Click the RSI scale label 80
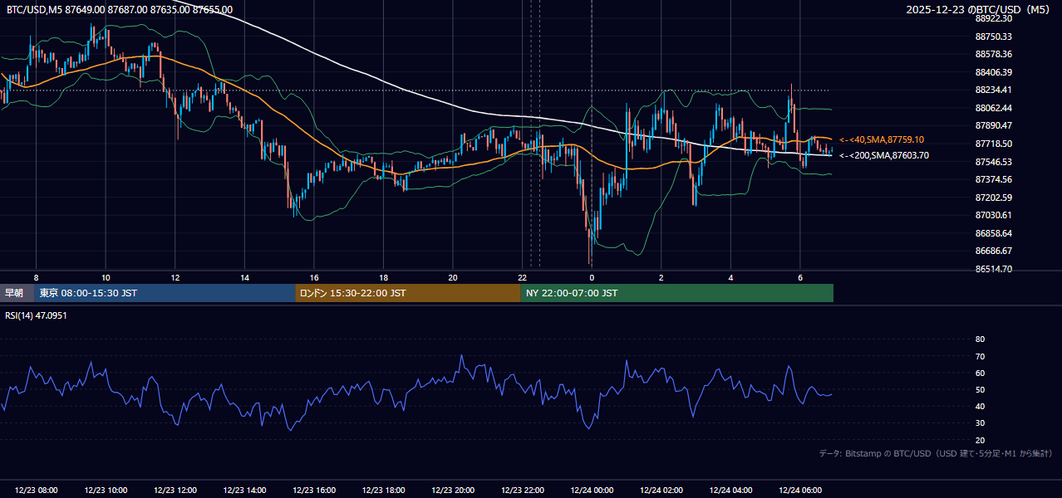 pyautogui.click(x=981, y=339)
